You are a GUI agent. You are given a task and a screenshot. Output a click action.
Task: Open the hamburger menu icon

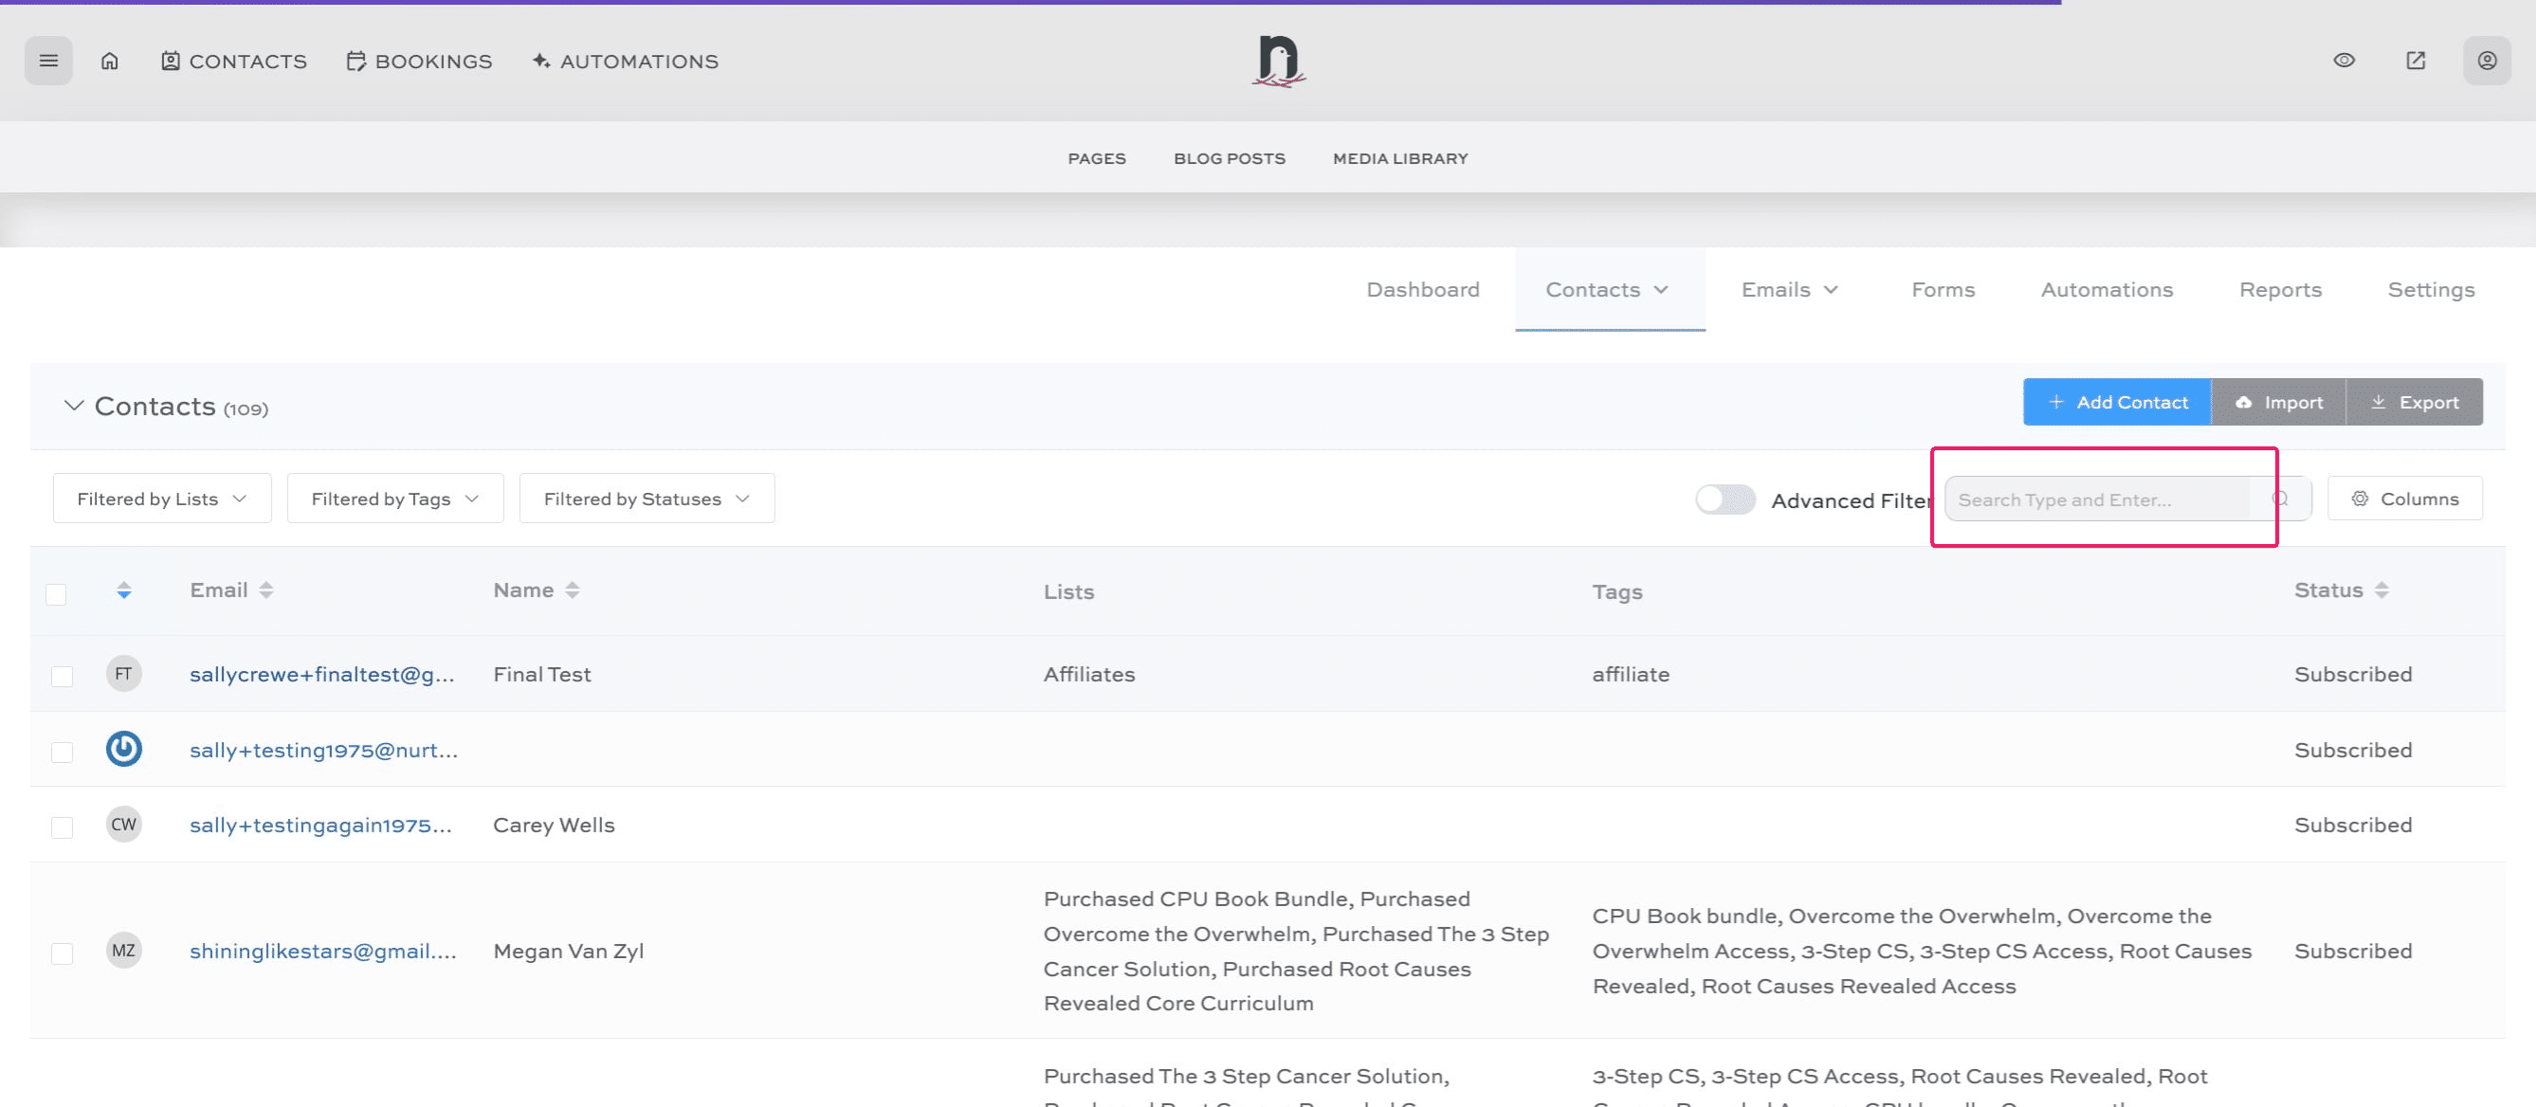48,61
